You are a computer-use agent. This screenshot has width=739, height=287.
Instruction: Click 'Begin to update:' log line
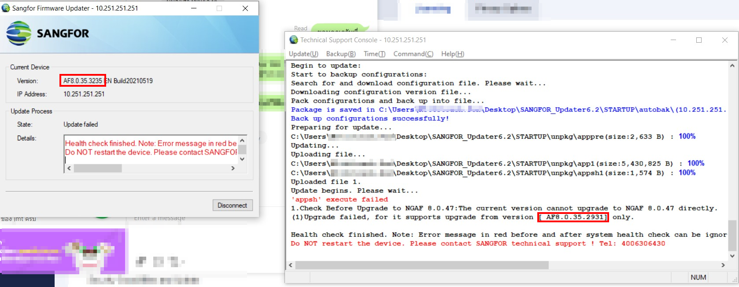[x=326, y=66]
